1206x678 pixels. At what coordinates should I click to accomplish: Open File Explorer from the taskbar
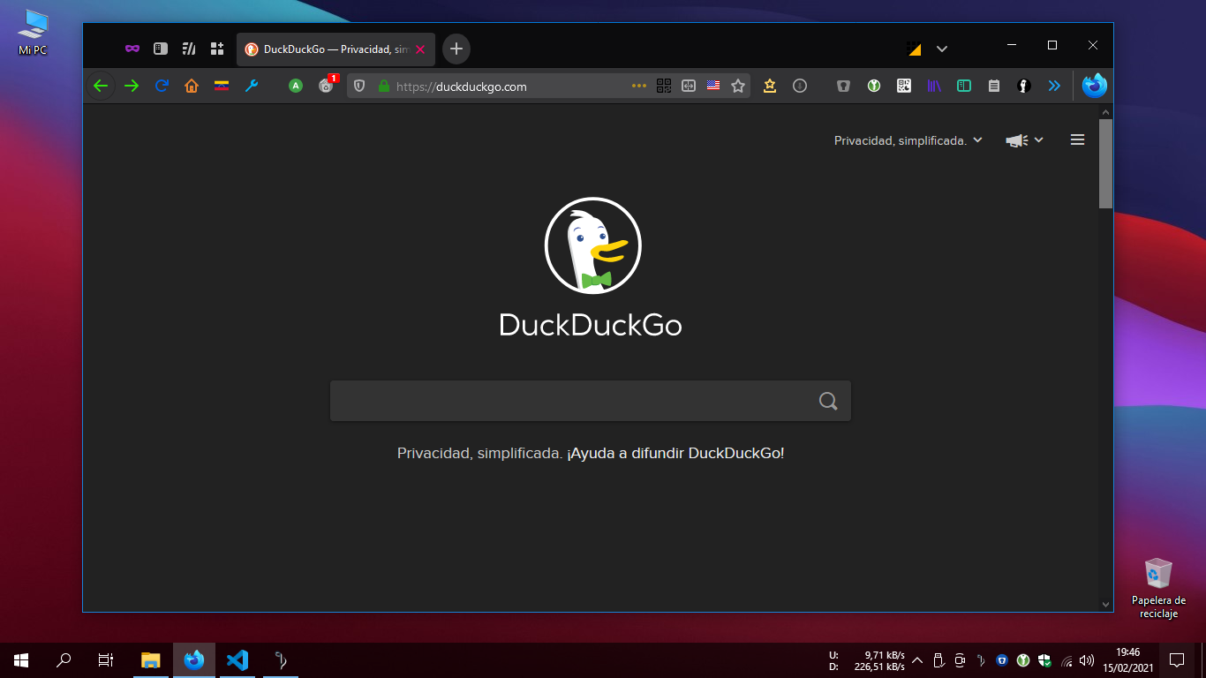click(x=151, y=659)
